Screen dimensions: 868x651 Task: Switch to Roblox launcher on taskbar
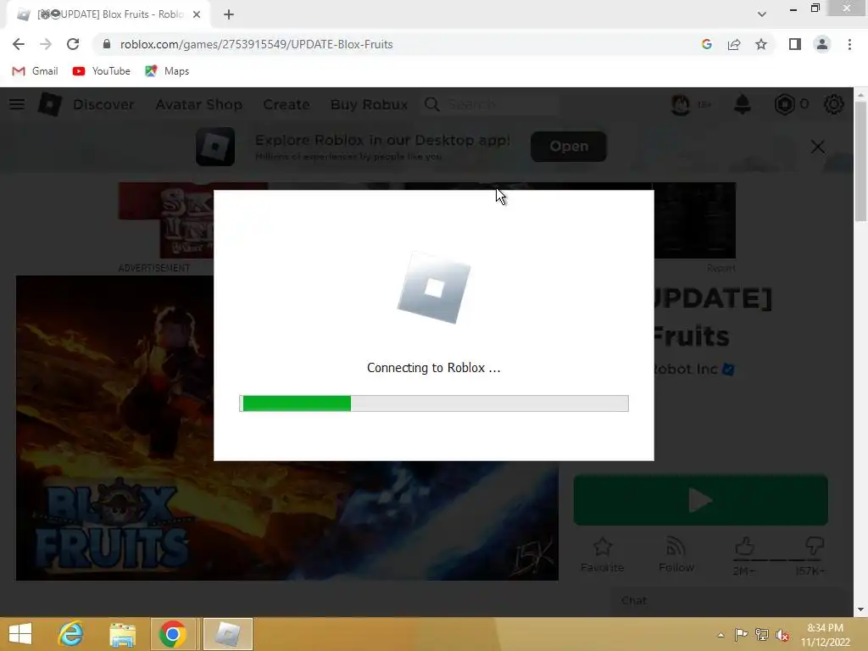227,634
